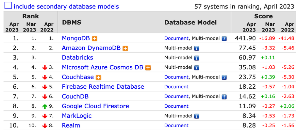Open Document model link in Firestore row
Image resolution: width=298 pixels, height=131 pixels.
coord(176,106)
